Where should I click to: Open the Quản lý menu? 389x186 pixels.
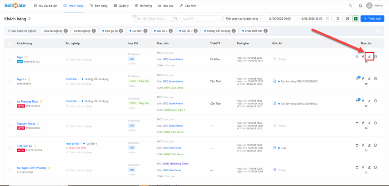(x=122, y=6)
